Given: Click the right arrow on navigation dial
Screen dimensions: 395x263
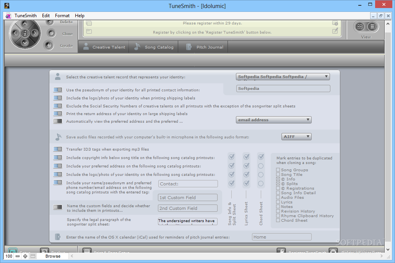Looking at the screenshot, I should click(34, 33).
